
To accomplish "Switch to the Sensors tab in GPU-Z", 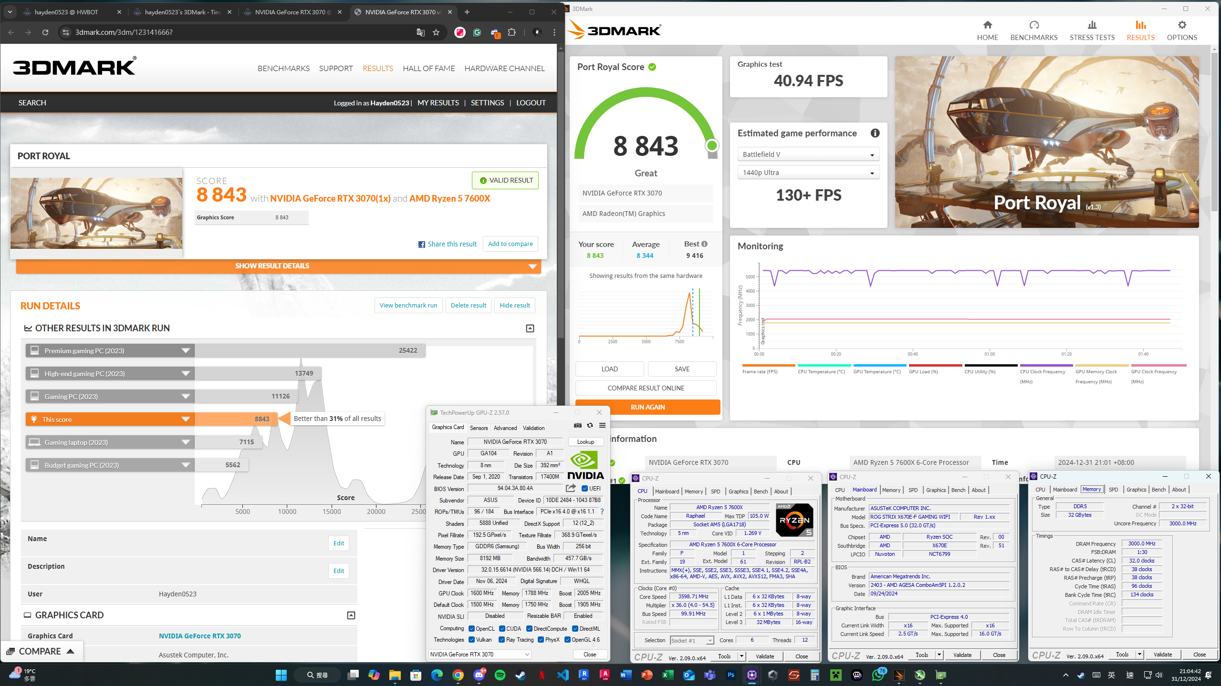I will click(x=479, y=428).
